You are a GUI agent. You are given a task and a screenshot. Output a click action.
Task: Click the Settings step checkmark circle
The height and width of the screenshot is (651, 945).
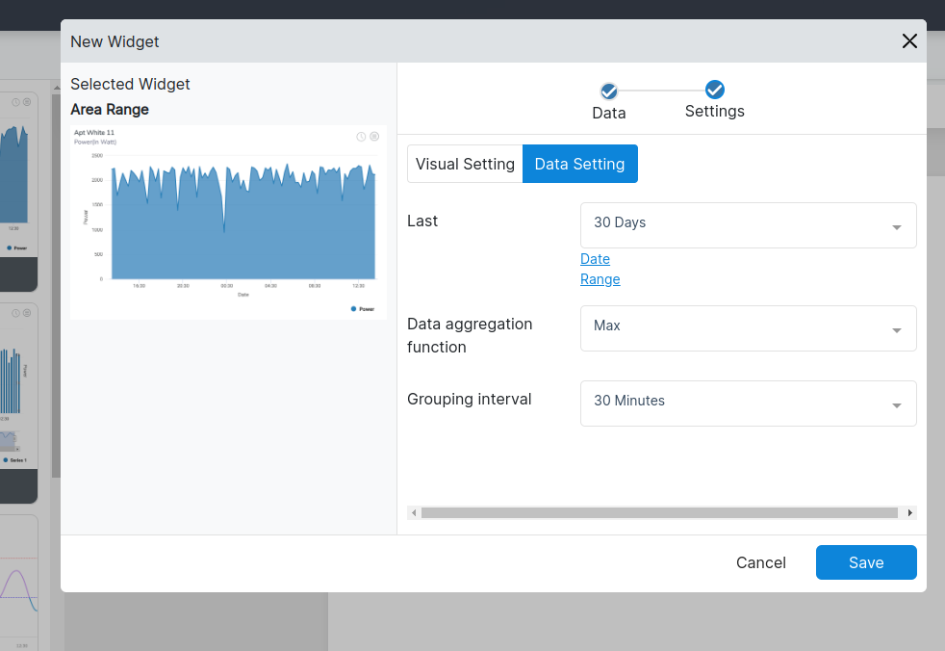click(714, 90)
